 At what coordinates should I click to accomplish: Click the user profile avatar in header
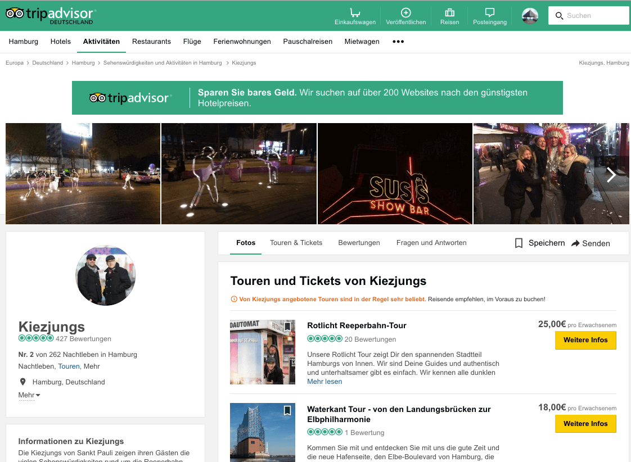tap(530, 16)
